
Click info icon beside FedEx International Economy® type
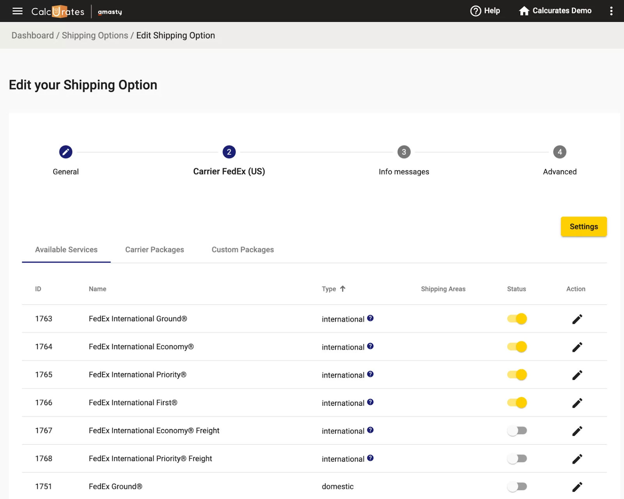[370, 346]
